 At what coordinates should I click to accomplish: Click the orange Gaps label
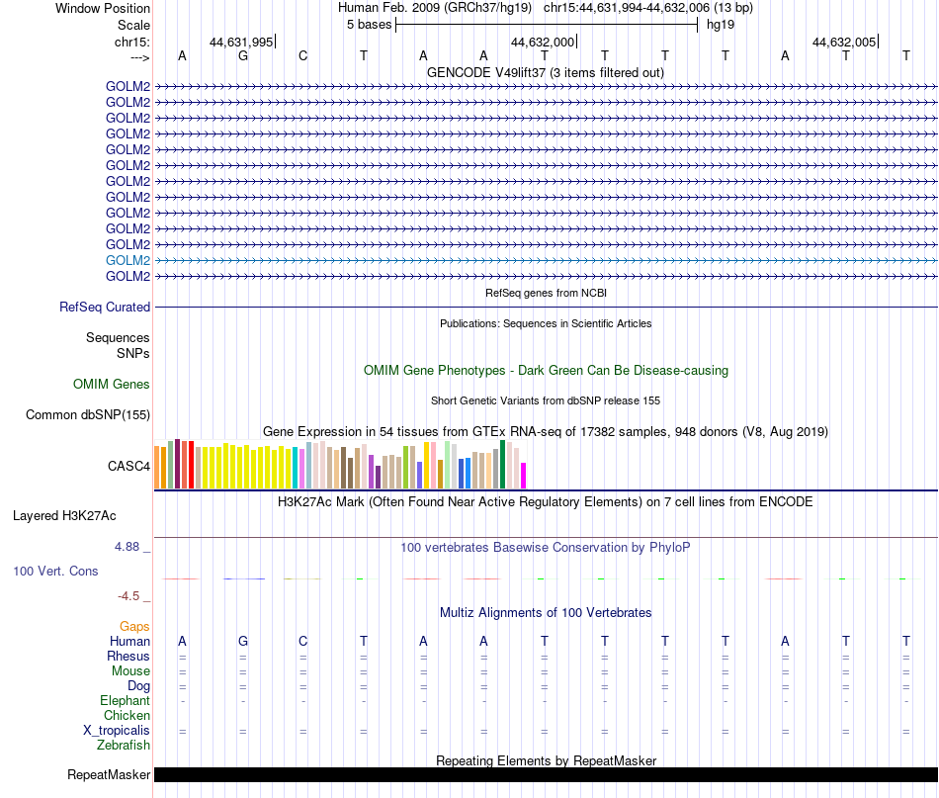click(x=134, y=627)
